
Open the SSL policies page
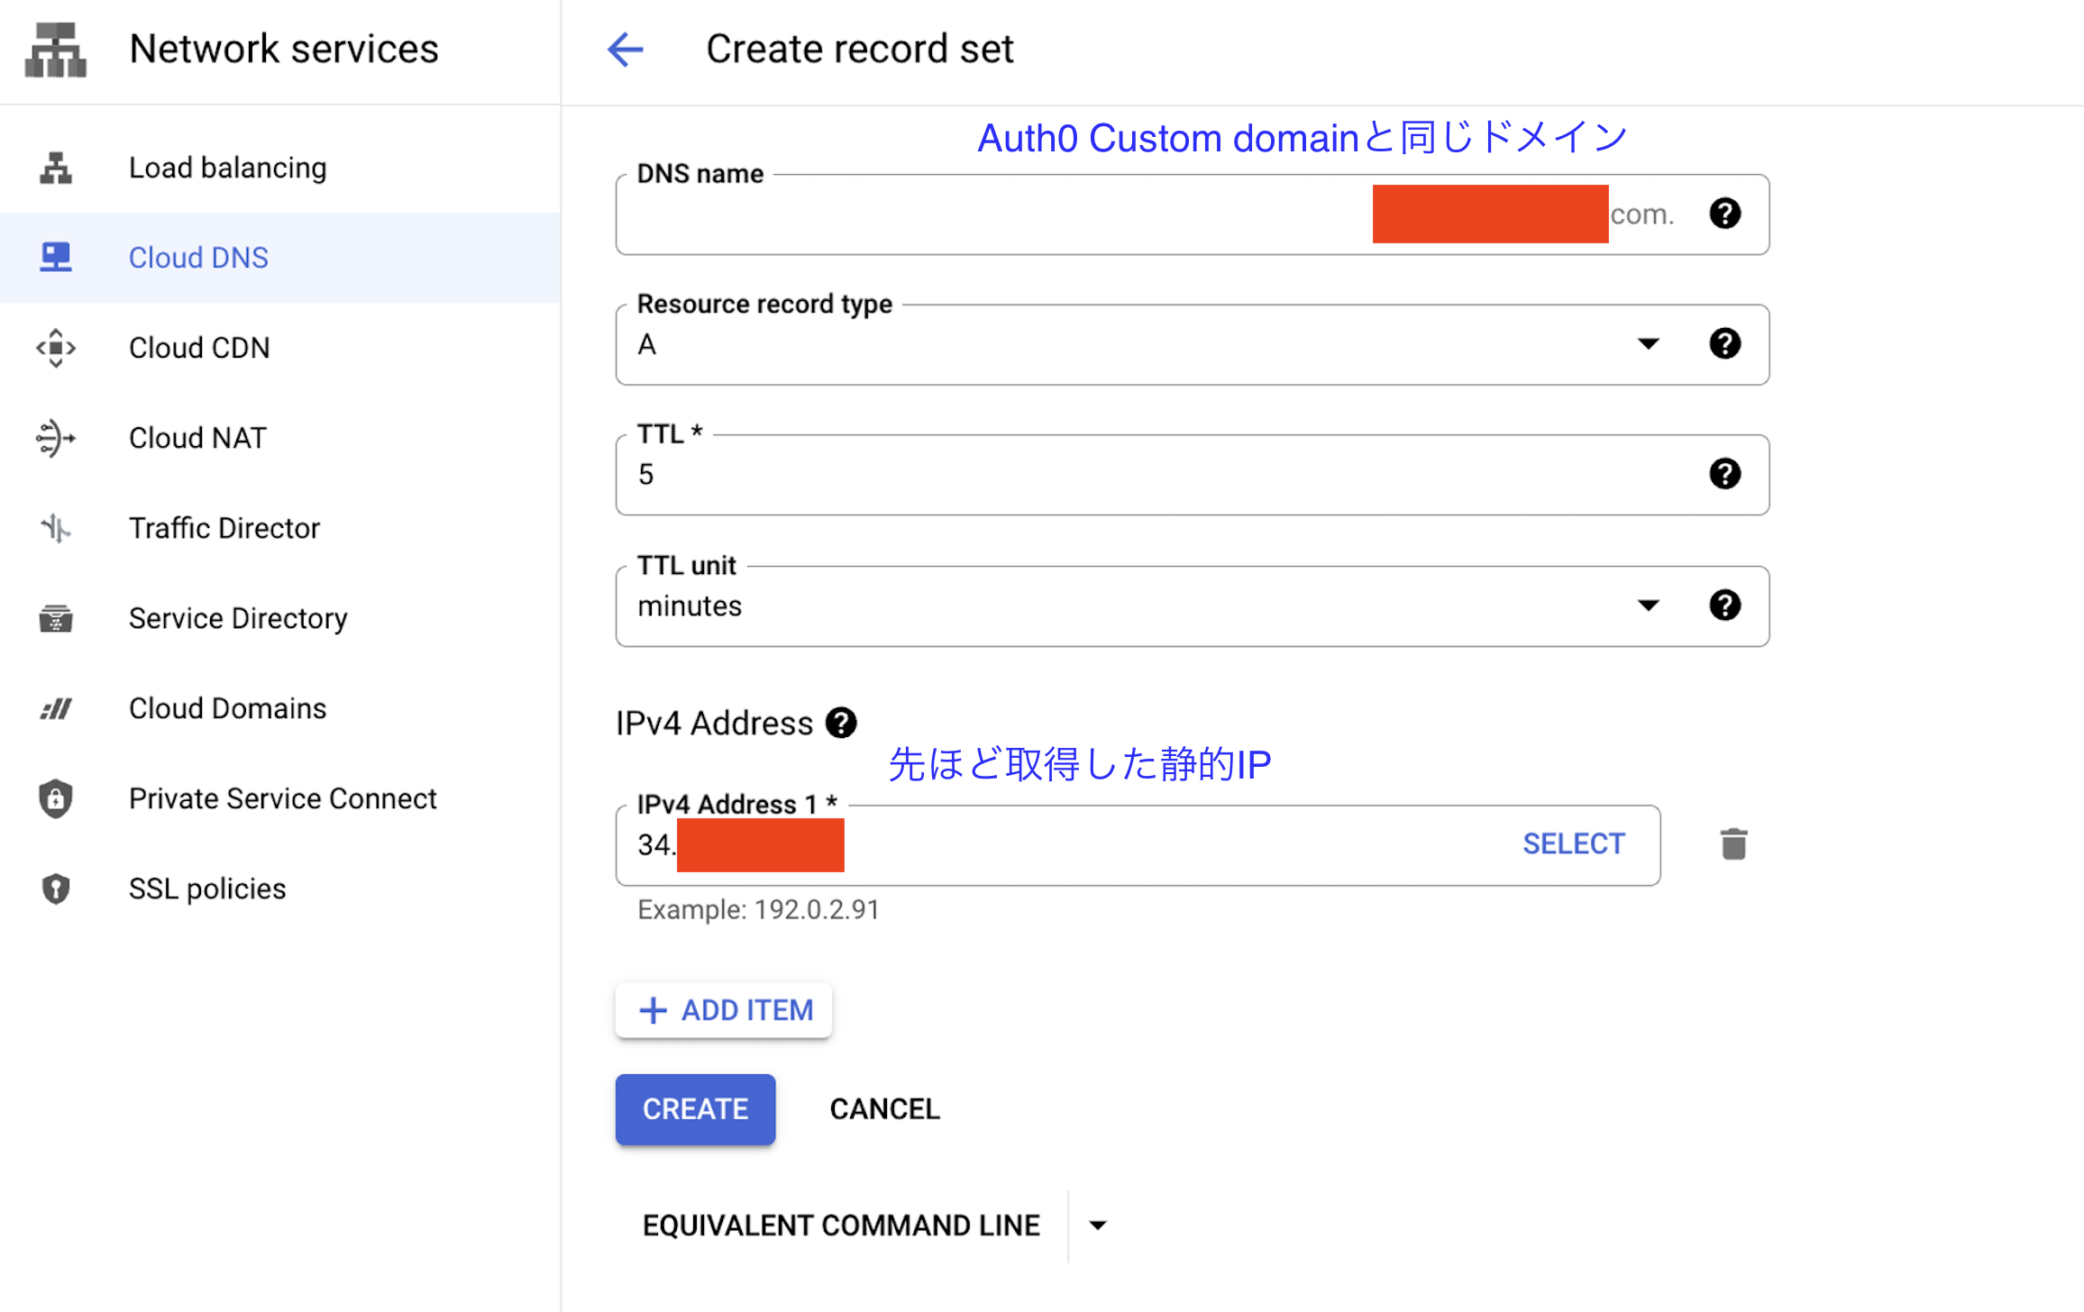pyautogui.click(x=56, y=888)
